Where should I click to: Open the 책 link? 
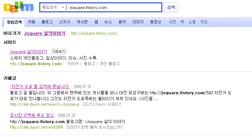point(182,22)
